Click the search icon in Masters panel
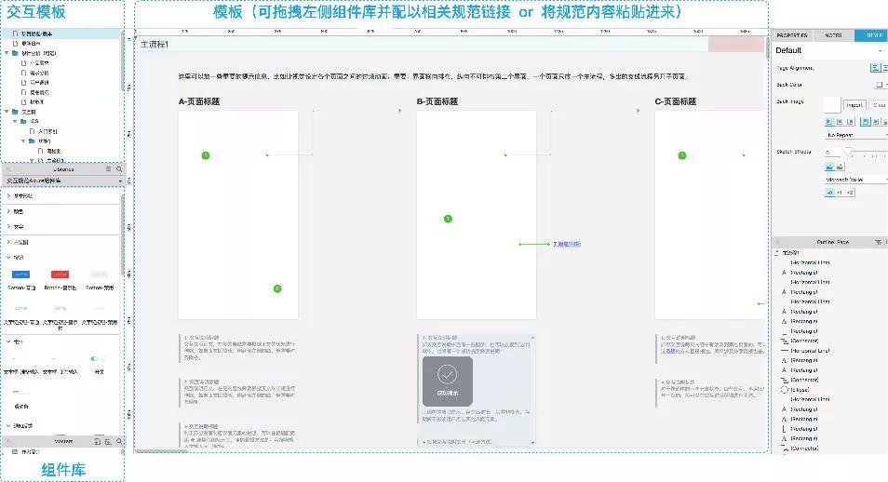This screenshot has width=888, height=482. point(117,440)
